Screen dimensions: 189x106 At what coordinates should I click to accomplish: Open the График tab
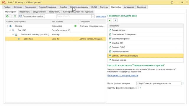point(7,7)
